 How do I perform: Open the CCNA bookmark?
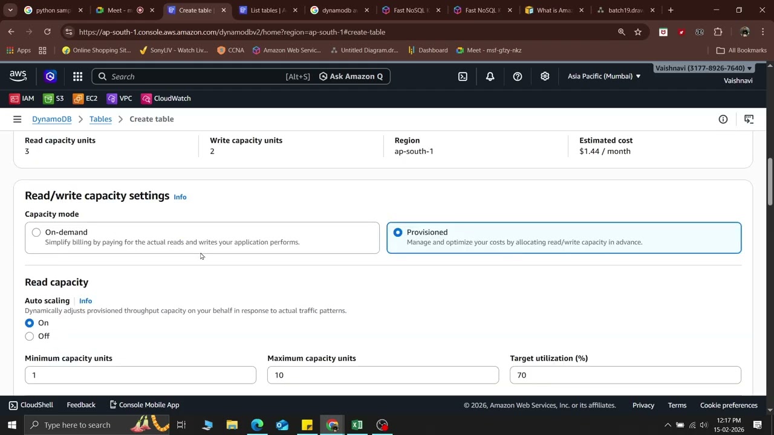(230, 50)
